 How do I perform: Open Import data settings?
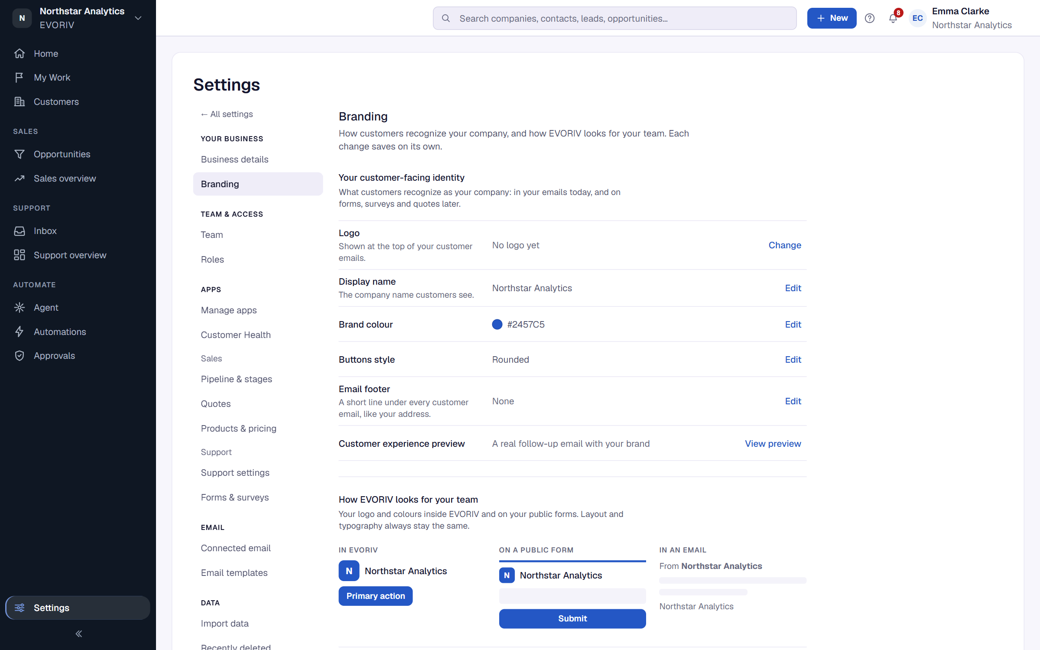coord(258,624)
